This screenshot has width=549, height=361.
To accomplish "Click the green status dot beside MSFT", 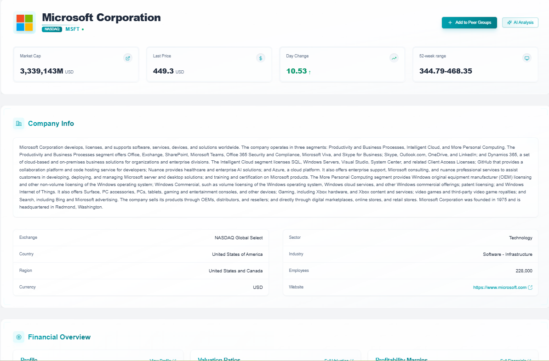I will pos(83,29).
